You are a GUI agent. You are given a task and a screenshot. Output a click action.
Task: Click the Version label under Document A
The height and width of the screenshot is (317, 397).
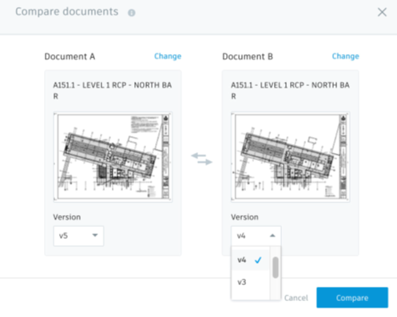coord(67,217)
